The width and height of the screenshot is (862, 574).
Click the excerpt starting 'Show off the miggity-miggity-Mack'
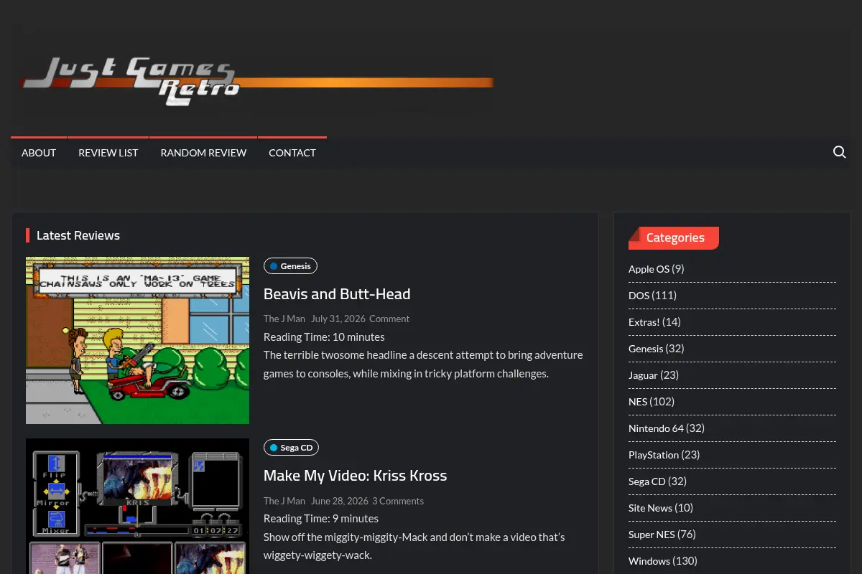click(414, 546)
